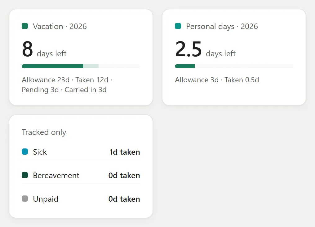Click the 2.5 days left figure

coord(205,49)
